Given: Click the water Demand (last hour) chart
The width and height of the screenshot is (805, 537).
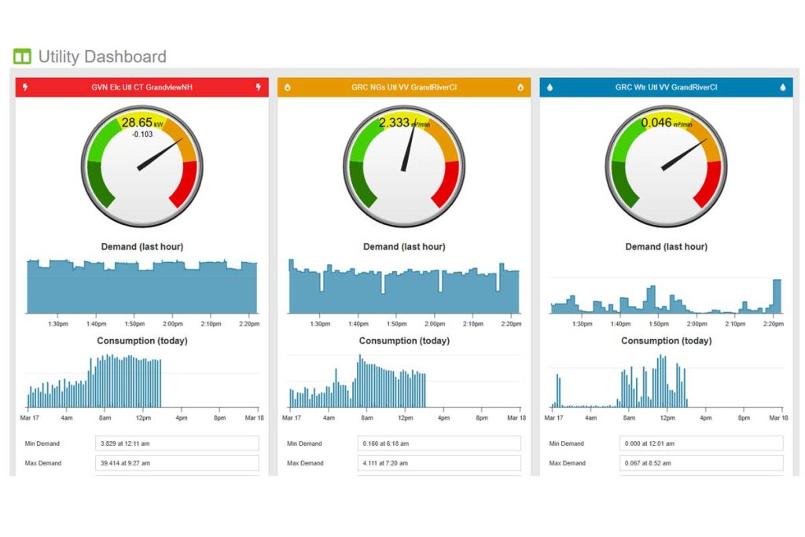Looking at the screenshot, I should (667, 295).
